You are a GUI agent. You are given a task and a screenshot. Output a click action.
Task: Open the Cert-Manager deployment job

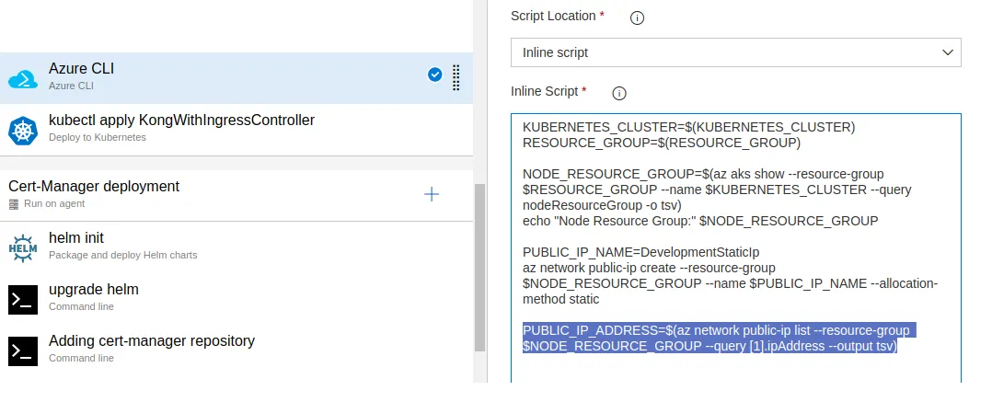(184, 193)
